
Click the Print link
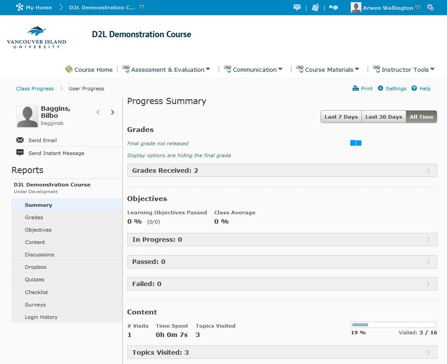coord(367,89)
